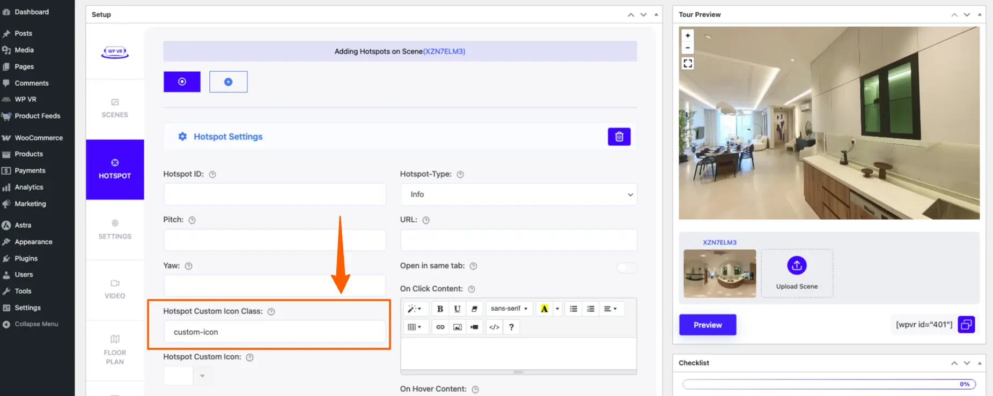
Task: Open the magic wand style dropdown
Action: pos(415,309)
